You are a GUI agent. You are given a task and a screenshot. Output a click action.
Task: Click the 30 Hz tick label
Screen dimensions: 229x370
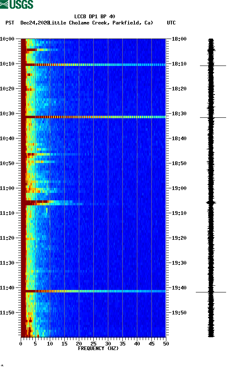pyautogui.click(x=108, y=344)
